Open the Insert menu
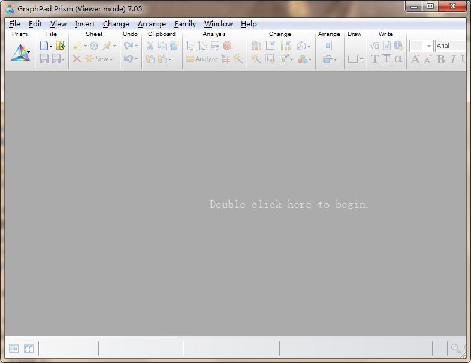The width and height of the screenshot is (471, 363). (84, 24)
